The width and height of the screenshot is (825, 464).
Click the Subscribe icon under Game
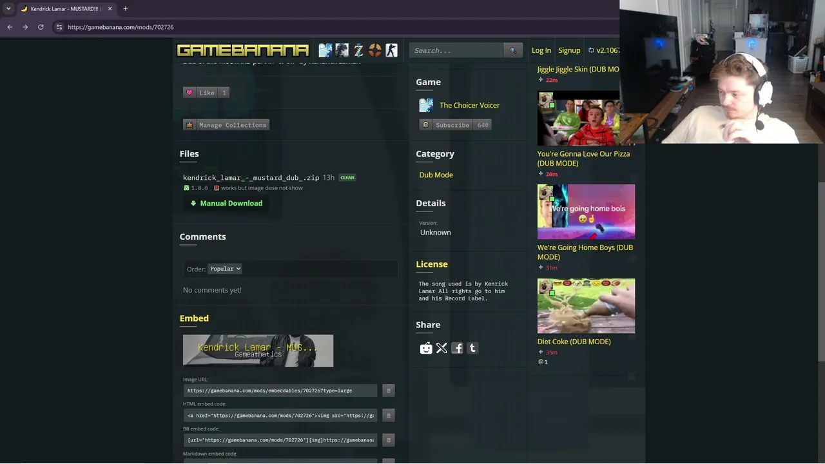[x=425, y=125]
